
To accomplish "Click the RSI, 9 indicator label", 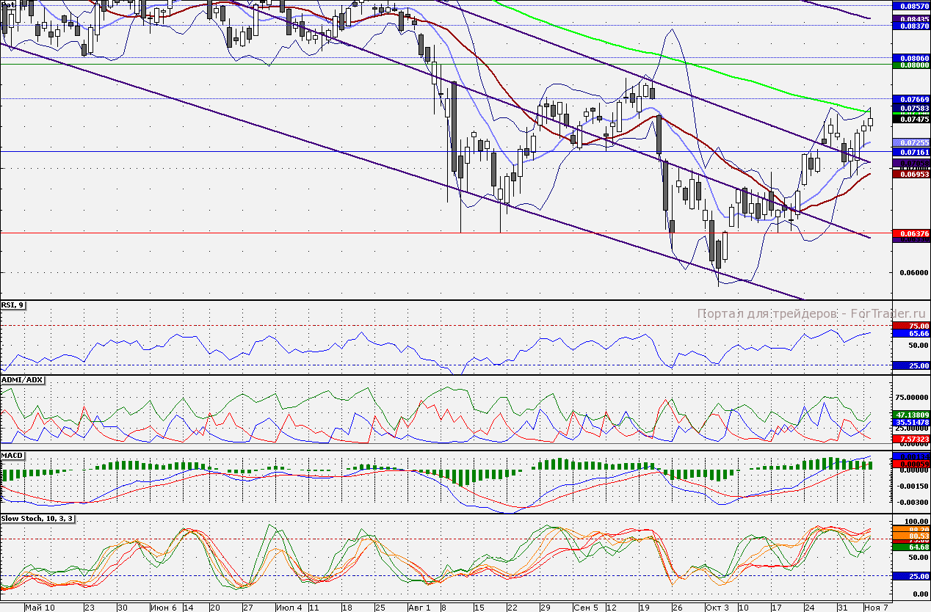I will tap(12, 305).
